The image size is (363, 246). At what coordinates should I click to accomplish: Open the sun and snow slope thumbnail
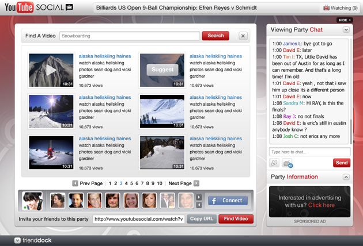tap(51, 112)
